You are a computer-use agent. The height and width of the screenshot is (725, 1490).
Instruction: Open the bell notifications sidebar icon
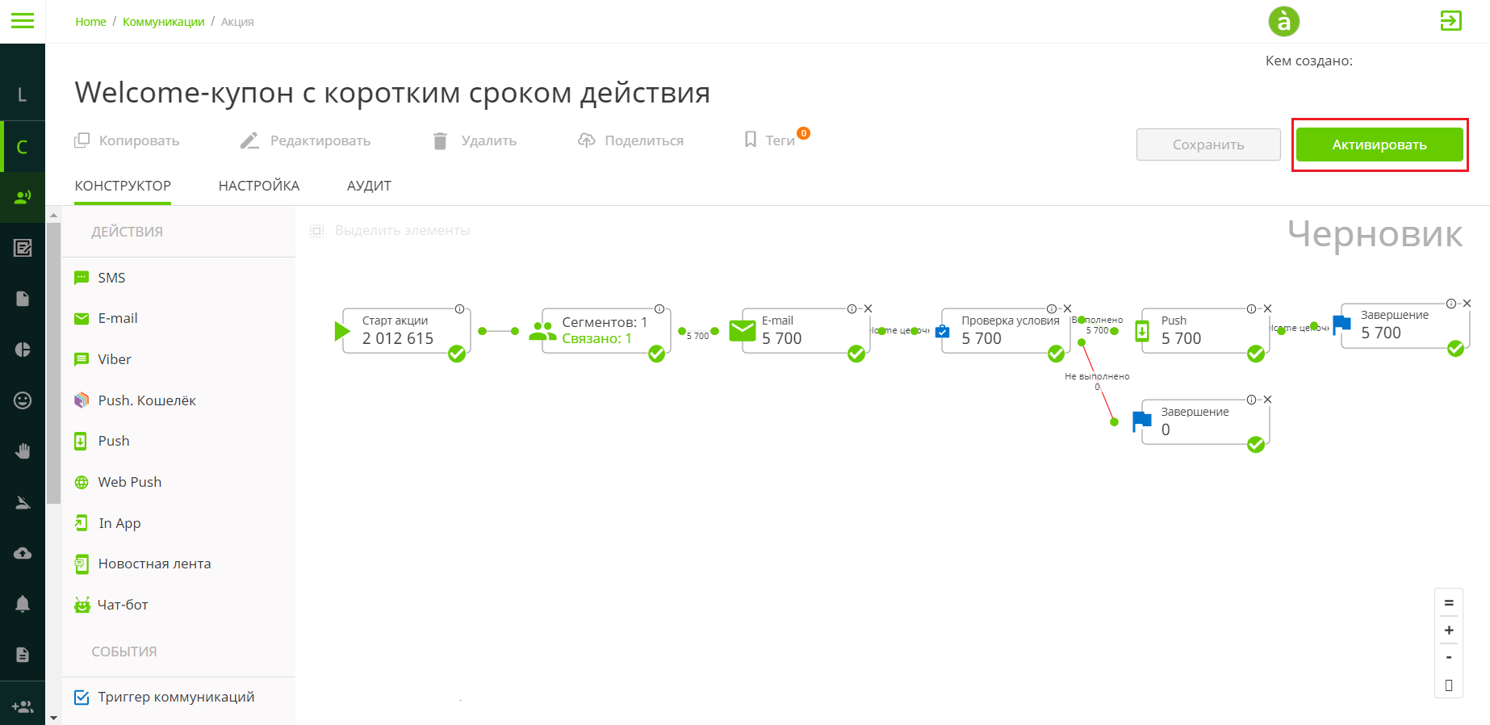click(23, 604)
